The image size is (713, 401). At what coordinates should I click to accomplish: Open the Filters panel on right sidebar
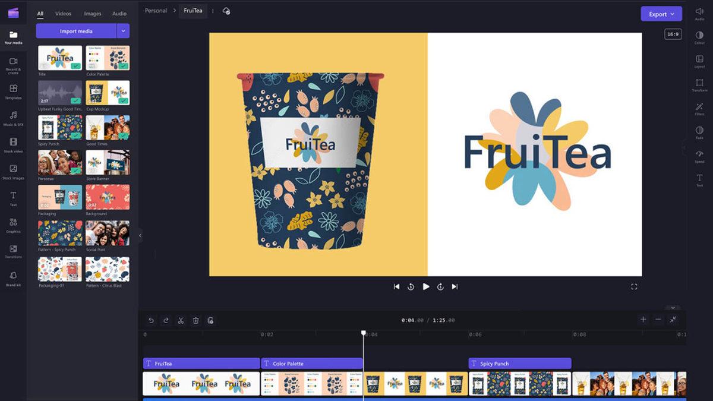pyautogui.click(x=699, y=109)
